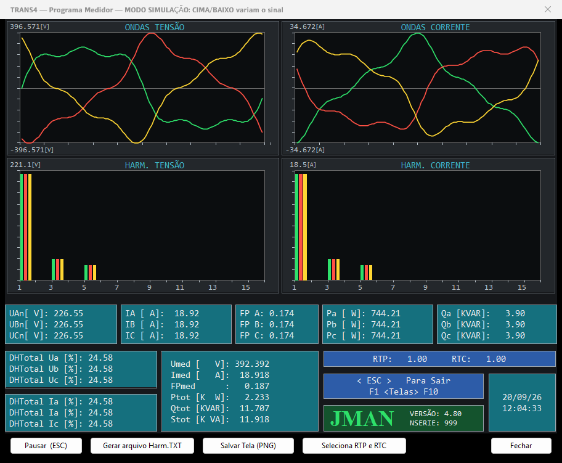
Task: Click the FPmed value 0.187
Action: [257, 387]
